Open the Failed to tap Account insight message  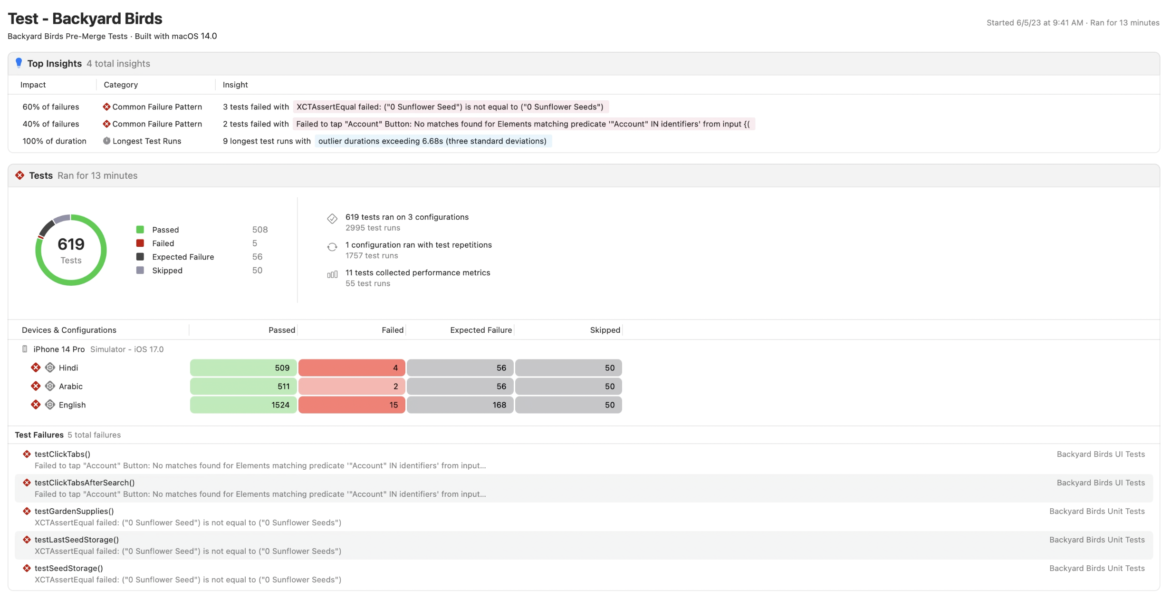pos(523,124)
